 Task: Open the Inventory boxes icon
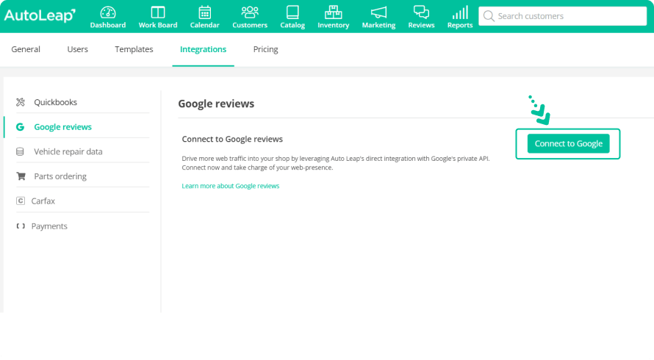pyautogui.click(x=333, y=13)
